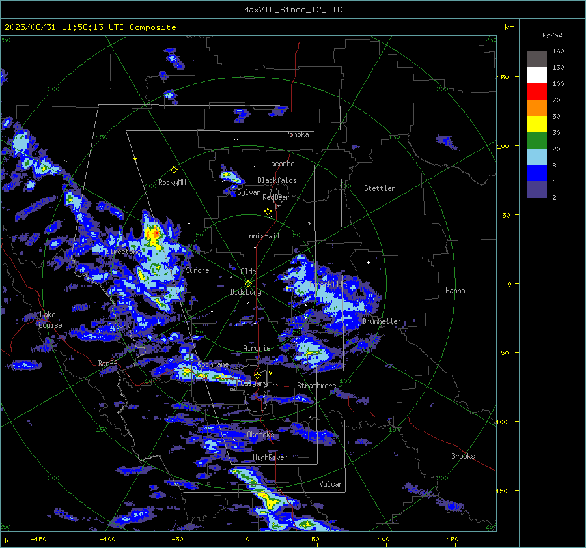The image size is (586, 548).
Task: Click the Strathmore label
Action: (x=316, y=386)
